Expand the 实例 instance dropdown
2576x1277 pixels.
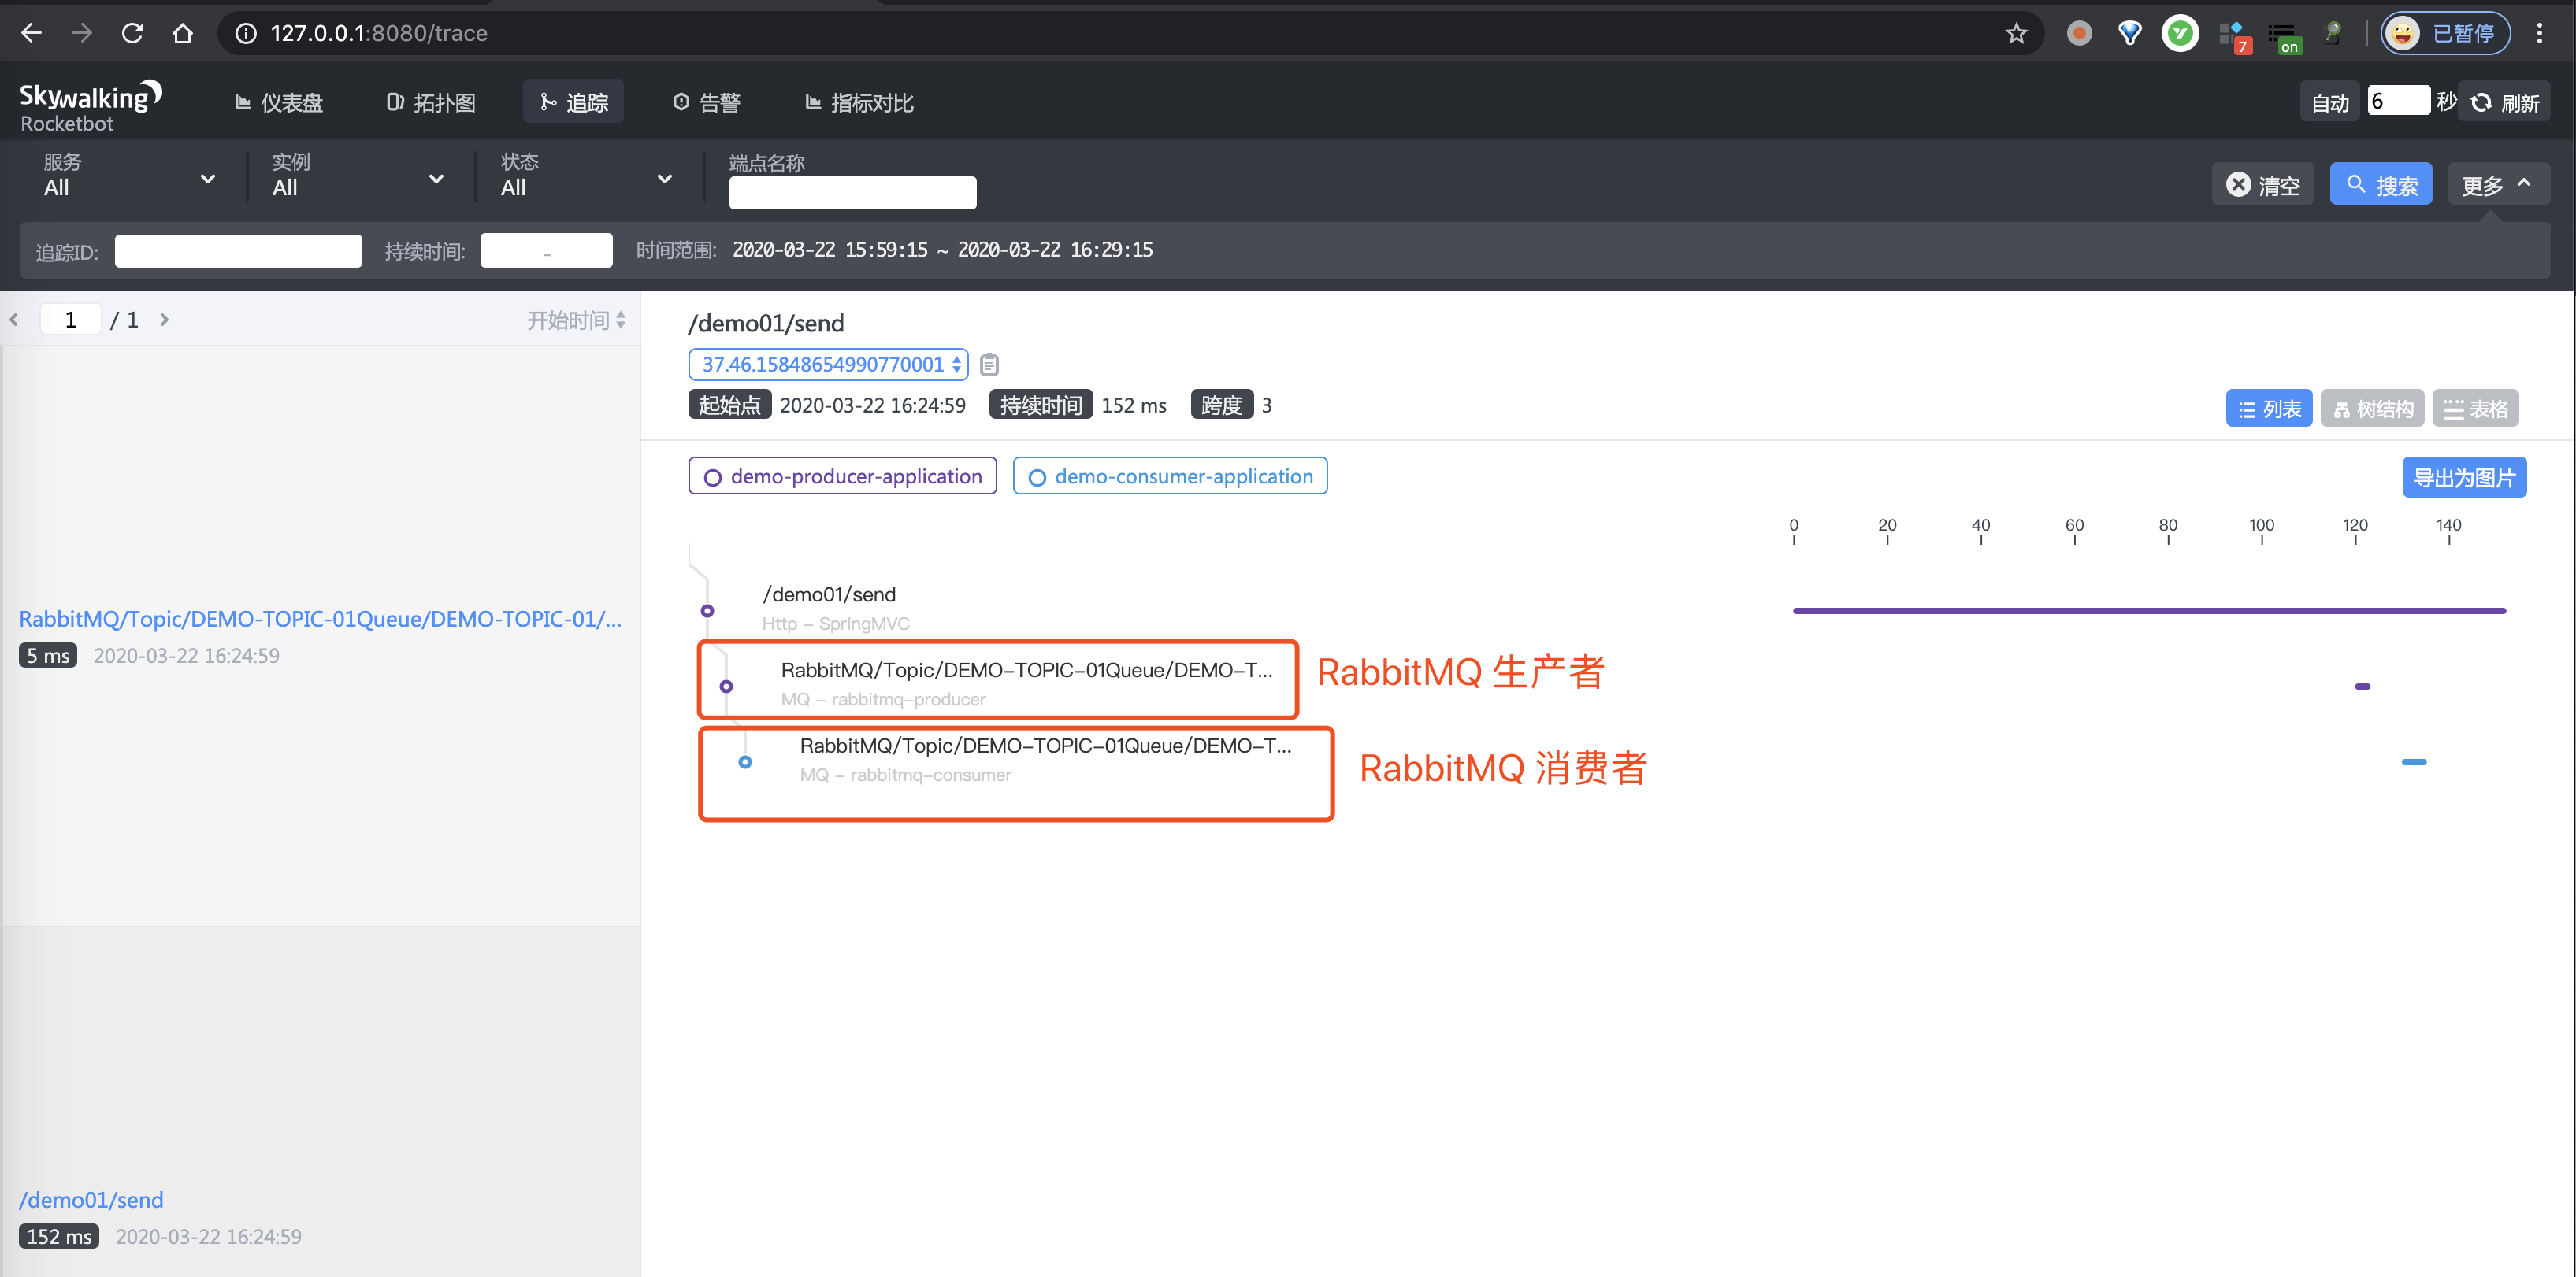click(x=358, y=176)
